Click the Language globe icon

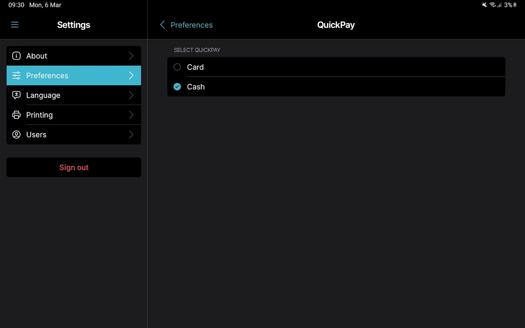(16, 95)
